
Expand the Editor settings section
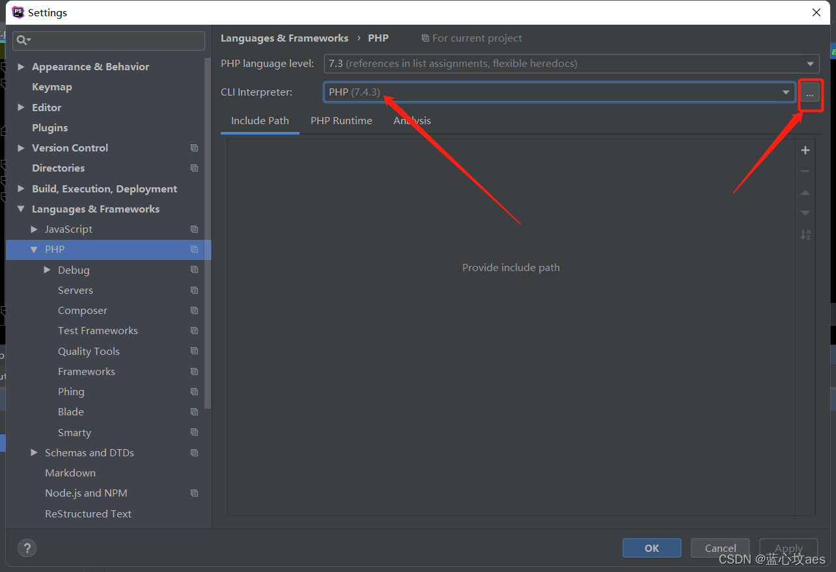21,107
